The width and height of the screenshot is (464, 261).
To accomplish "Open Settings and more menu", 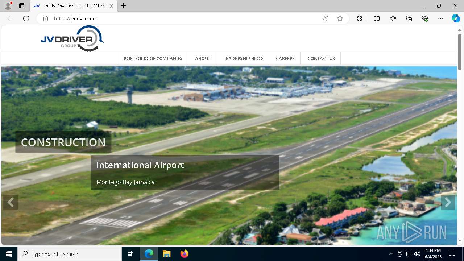I will tap(441, 18).
